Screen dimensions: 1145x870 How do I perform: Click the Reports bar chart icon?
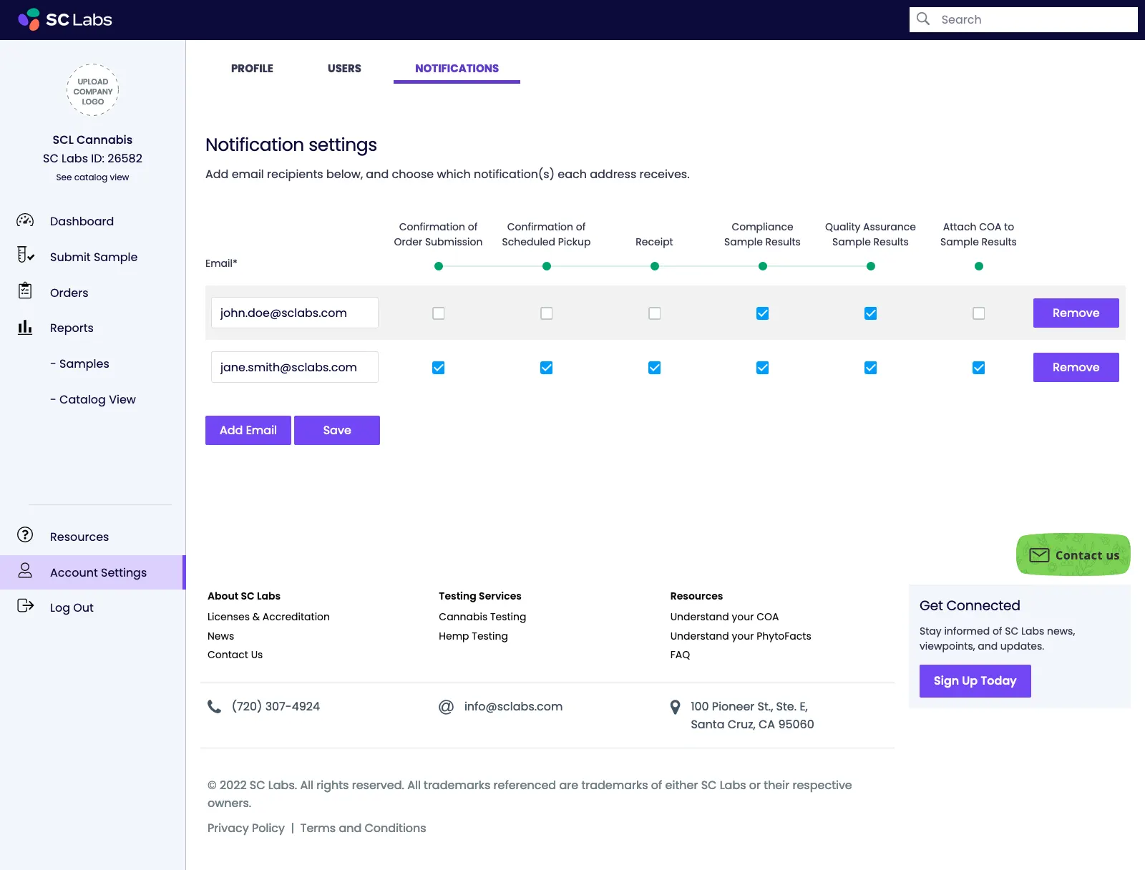tap(25, 327)
